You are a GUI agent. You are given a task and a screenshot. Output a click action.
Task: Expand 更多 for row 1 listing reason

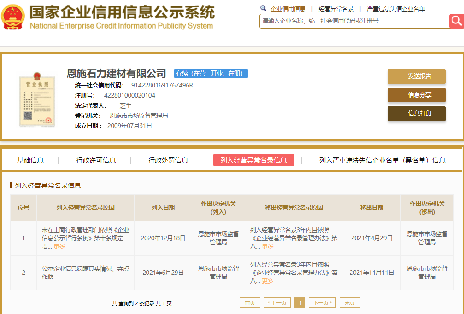point(59,246)
